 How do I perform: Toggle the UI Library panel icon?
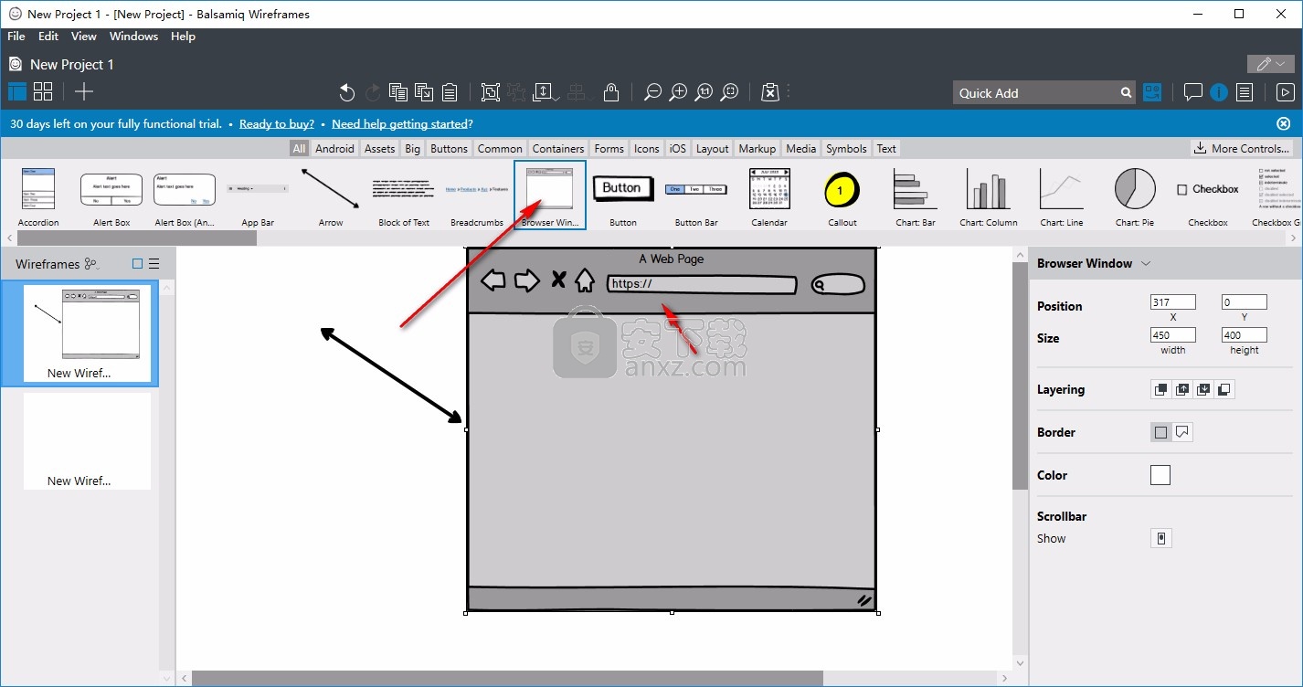pyautogui.click(x=1152, y=92)
